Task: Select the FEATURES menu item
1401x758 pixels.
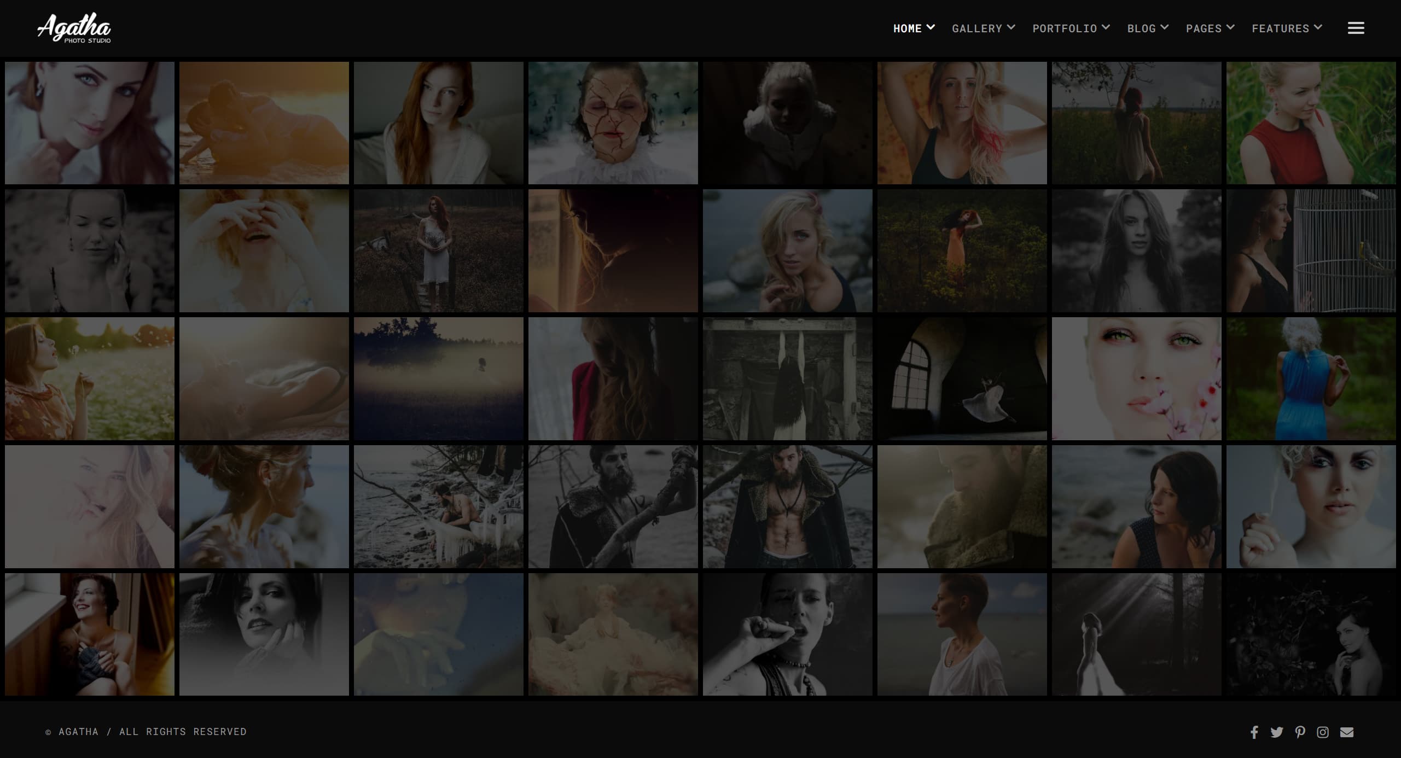Action: 1281,28
